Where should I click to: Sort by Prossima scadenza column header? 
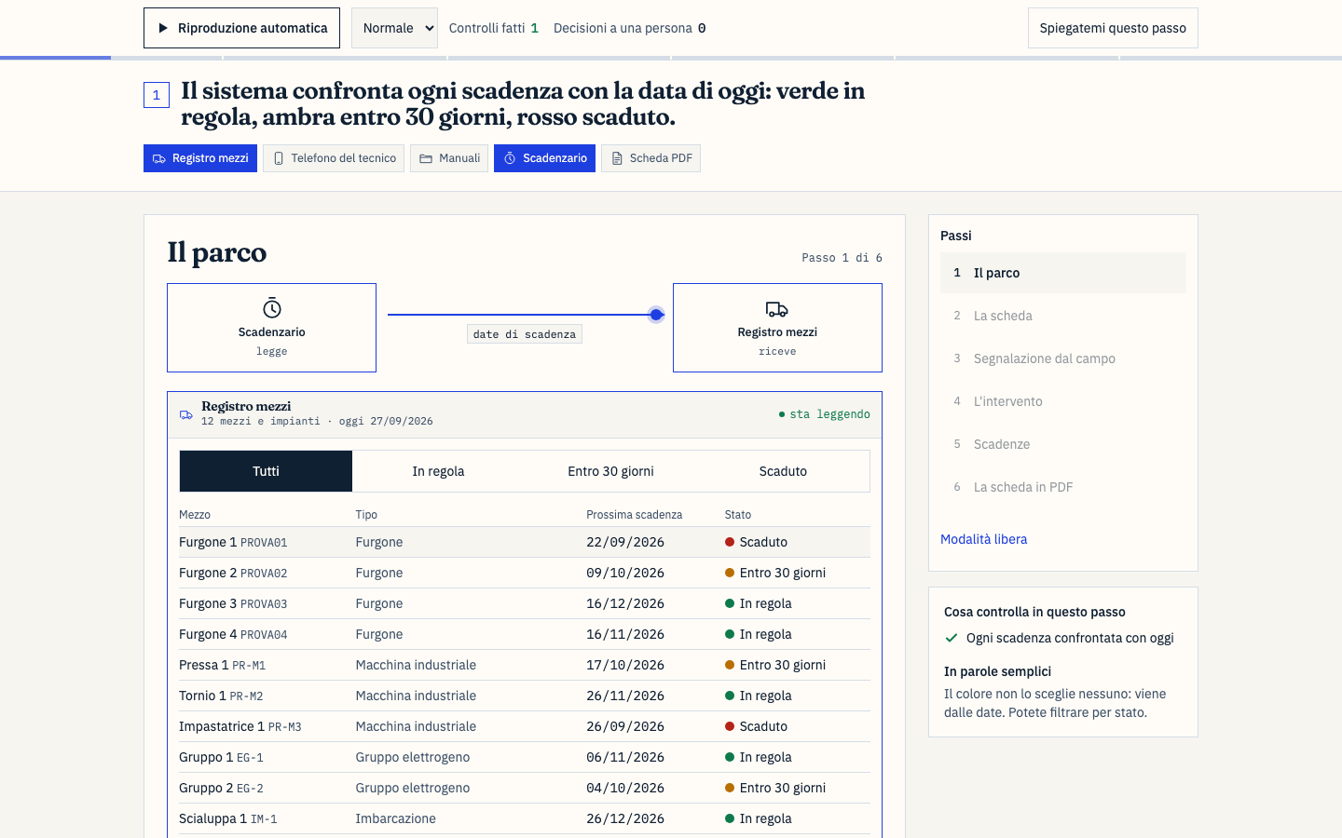[x=635, y=515]
